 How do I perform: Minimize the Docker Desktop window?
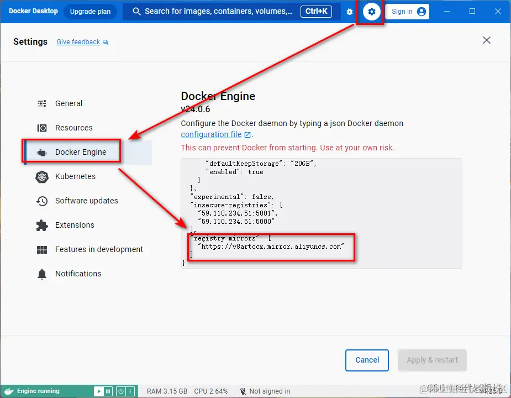447,12
